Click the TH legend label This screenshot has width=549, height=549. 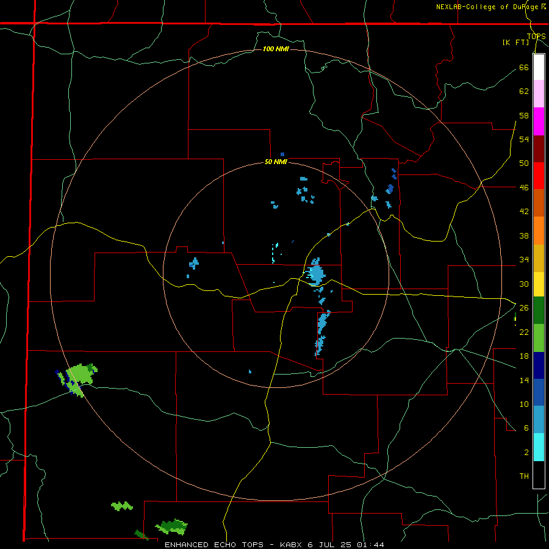pos(524,476)
